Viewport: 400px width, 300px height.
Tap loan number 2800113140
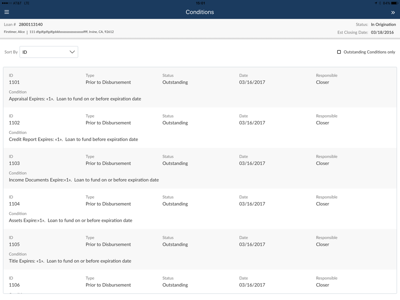31,24
